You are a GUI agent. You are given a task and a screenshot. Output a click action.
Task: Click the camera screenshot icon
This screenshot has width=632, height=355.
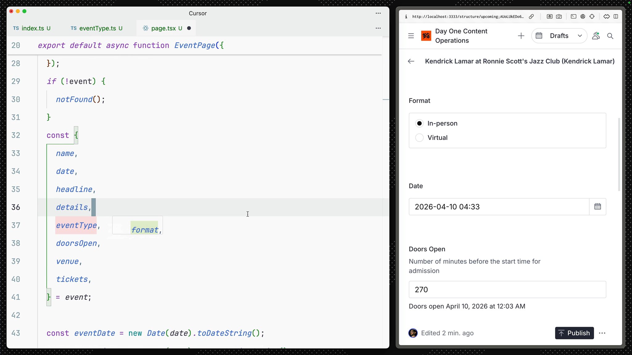pyautogui.click(x=559, y=17)
